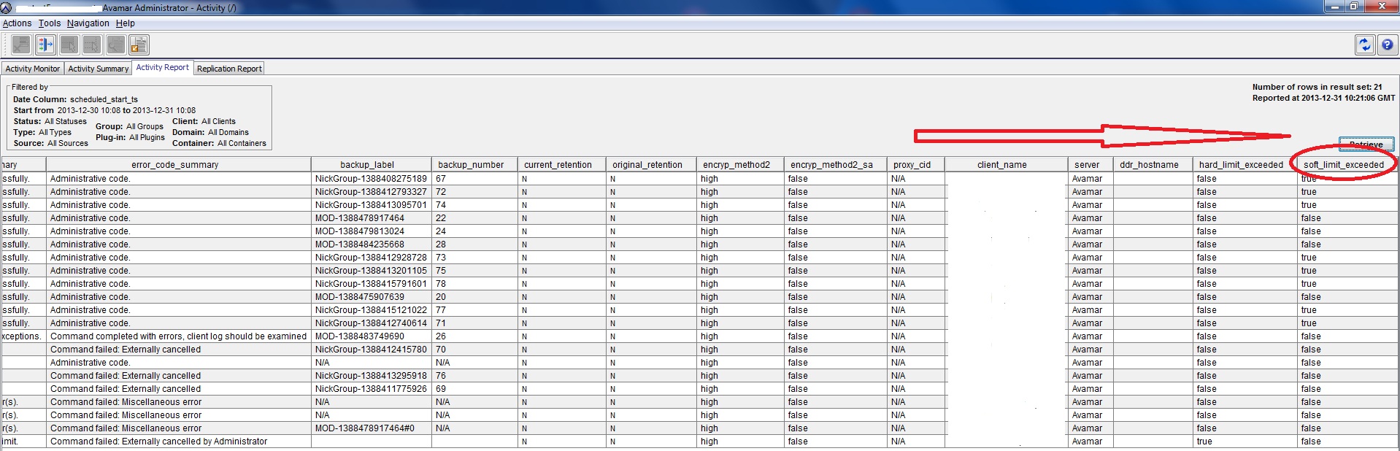Select backup label NickGroup-1388408275189 cell
Screen dimensions: 1400x451
[x=371, y=179]
